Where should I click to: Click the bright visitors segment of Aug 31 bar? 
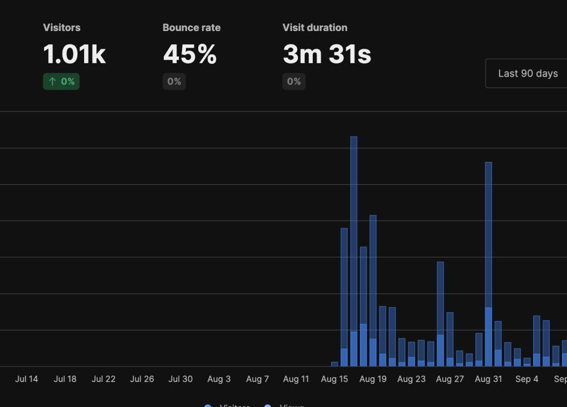tap(488, 337)
